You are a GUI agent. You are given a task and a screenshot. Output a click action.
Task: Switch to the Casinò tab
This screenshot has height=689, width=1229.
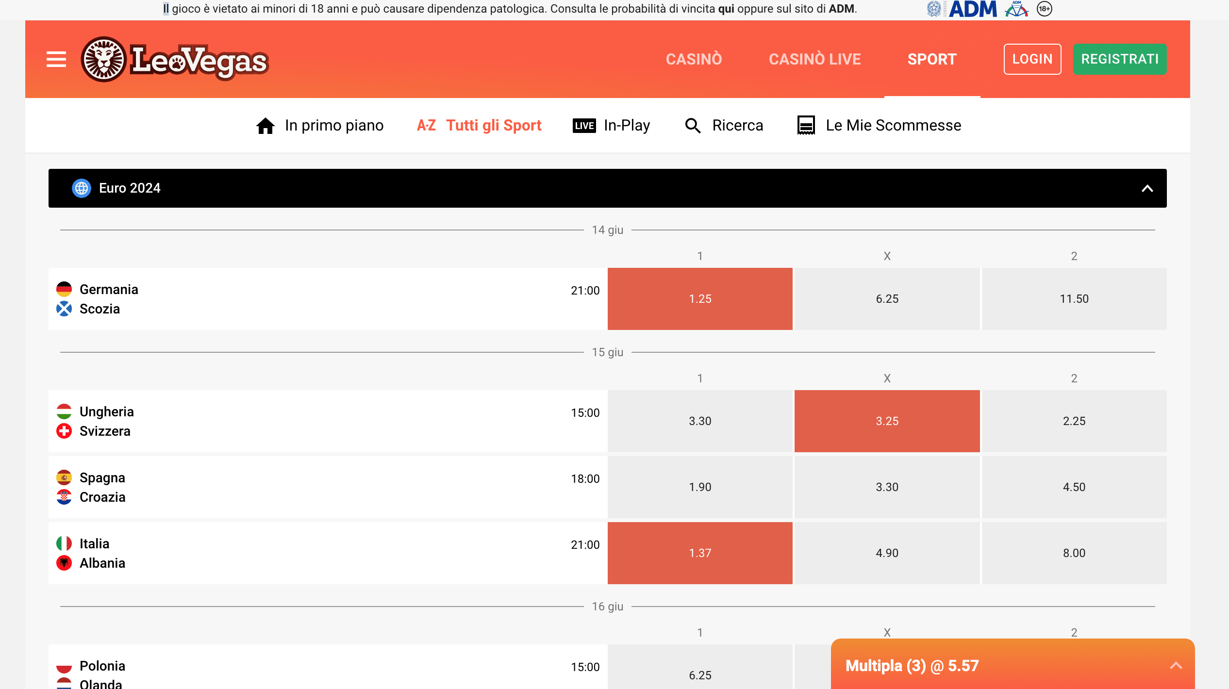tap(694, 59)
